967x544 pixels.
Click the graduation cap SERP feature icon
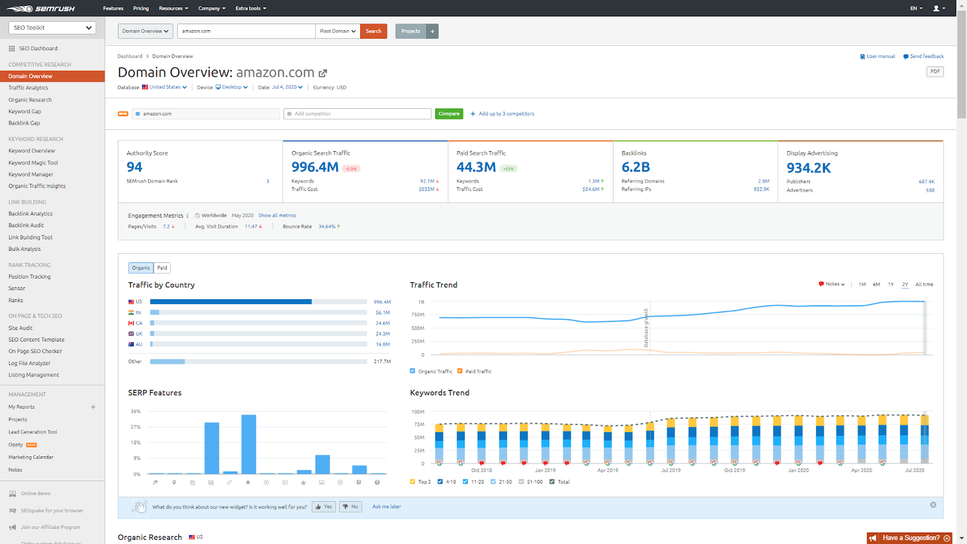155,482
